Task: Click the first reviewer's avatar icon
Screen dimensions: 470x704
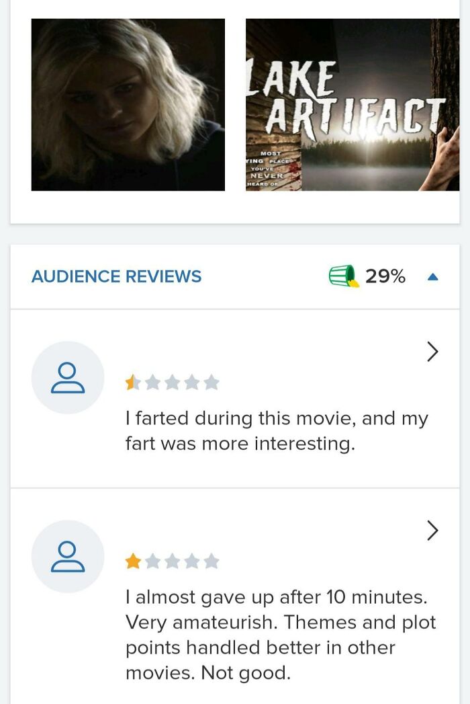Action: (67, 377)
